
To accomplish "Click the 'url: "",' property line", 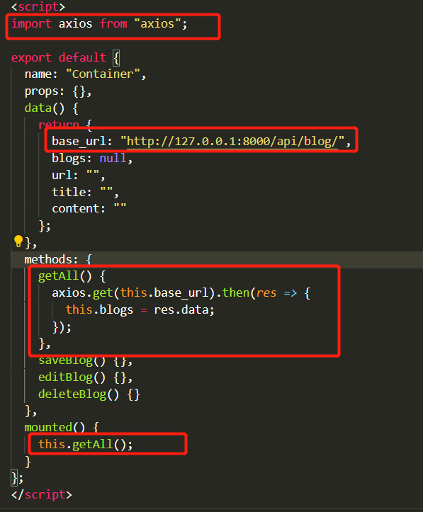I will [x=79, y=176].
